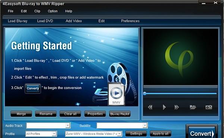Expand the Subtitle dropdown
Image resolution: width=224 pixels, height=138 pixels.
pyautogui.click(x=145, y=125)
